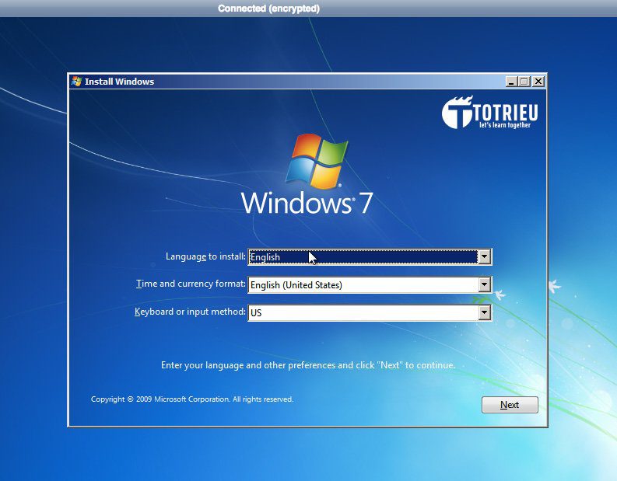Expand Keyboard or input method dropdown arrow
617x481 pixels.
(x=484, y=313)
